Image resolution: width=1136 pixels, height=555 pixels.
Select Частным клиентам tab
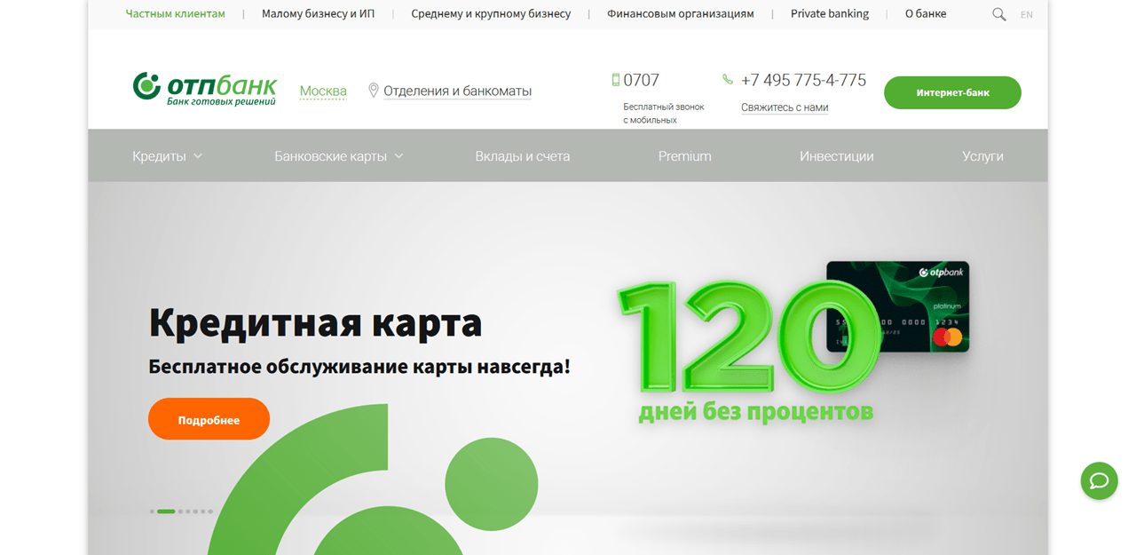click(176, 14)
